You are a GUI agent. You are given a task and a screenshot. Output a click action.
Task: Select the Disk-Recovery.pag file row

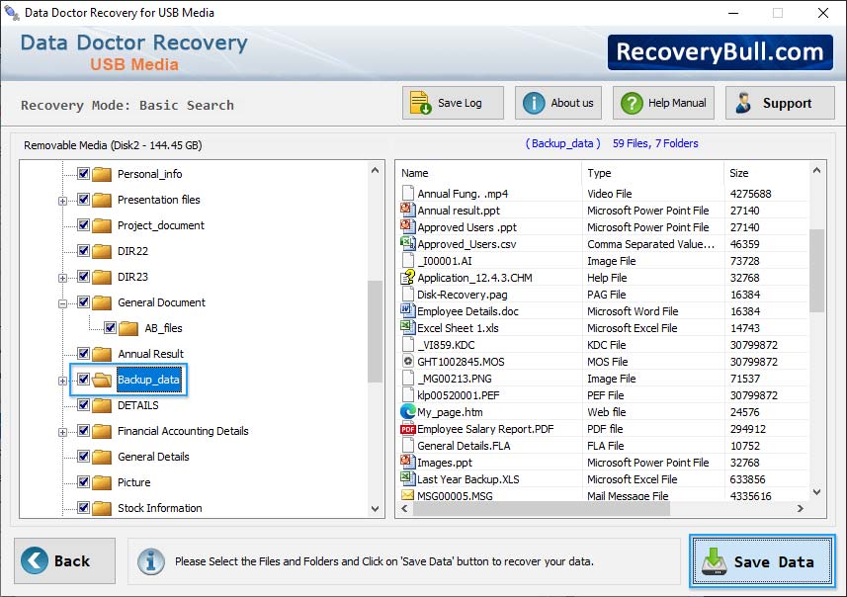[604, 295]
